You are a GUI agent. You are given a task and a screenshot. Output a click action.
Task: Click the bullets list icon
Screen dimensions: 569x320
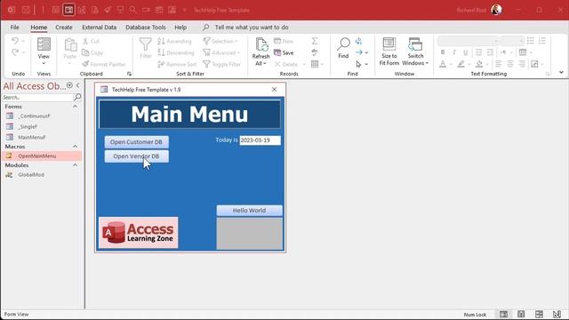click(531, 41)
